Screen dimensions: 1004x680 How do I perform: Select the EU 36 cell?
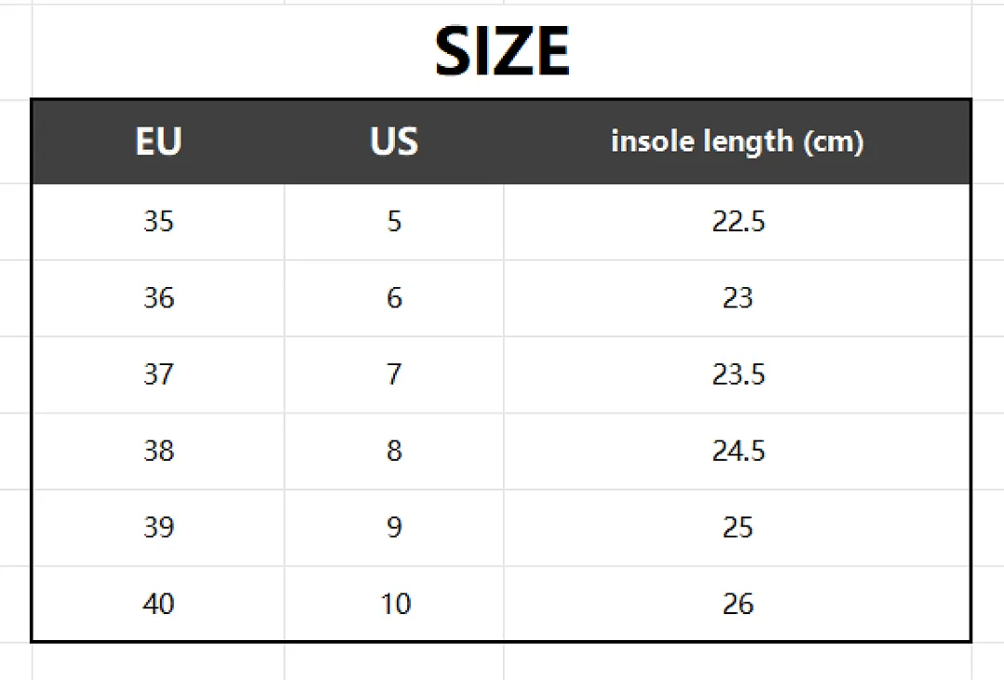pos(158,298)
